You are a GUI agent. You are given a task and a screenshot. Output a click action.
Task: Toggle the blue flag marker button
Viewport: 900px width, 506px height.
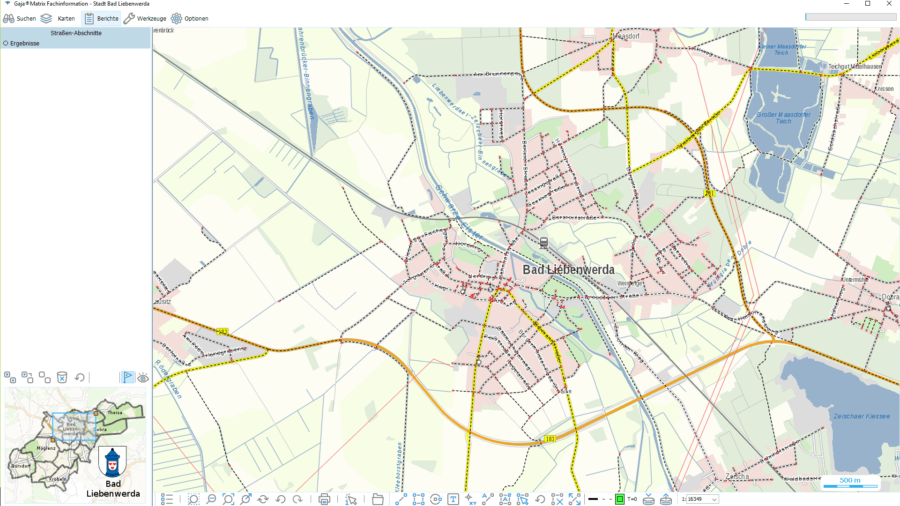[127, 377]
